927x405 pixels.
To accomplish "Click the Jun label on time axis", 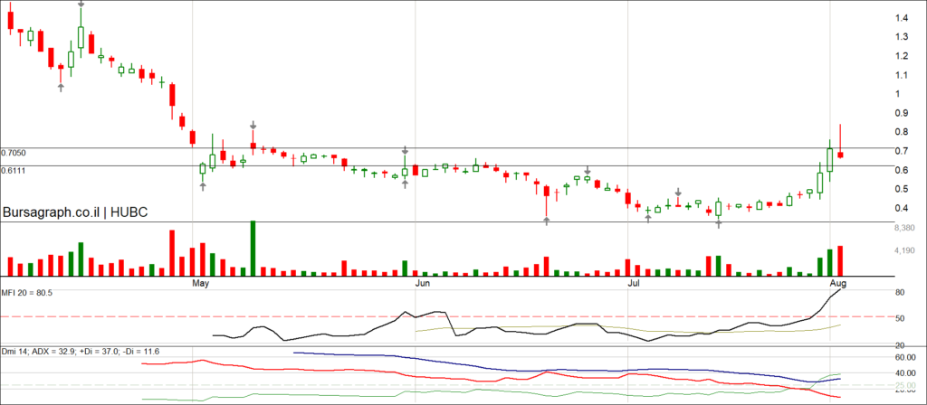I will (x=422, y=284).
